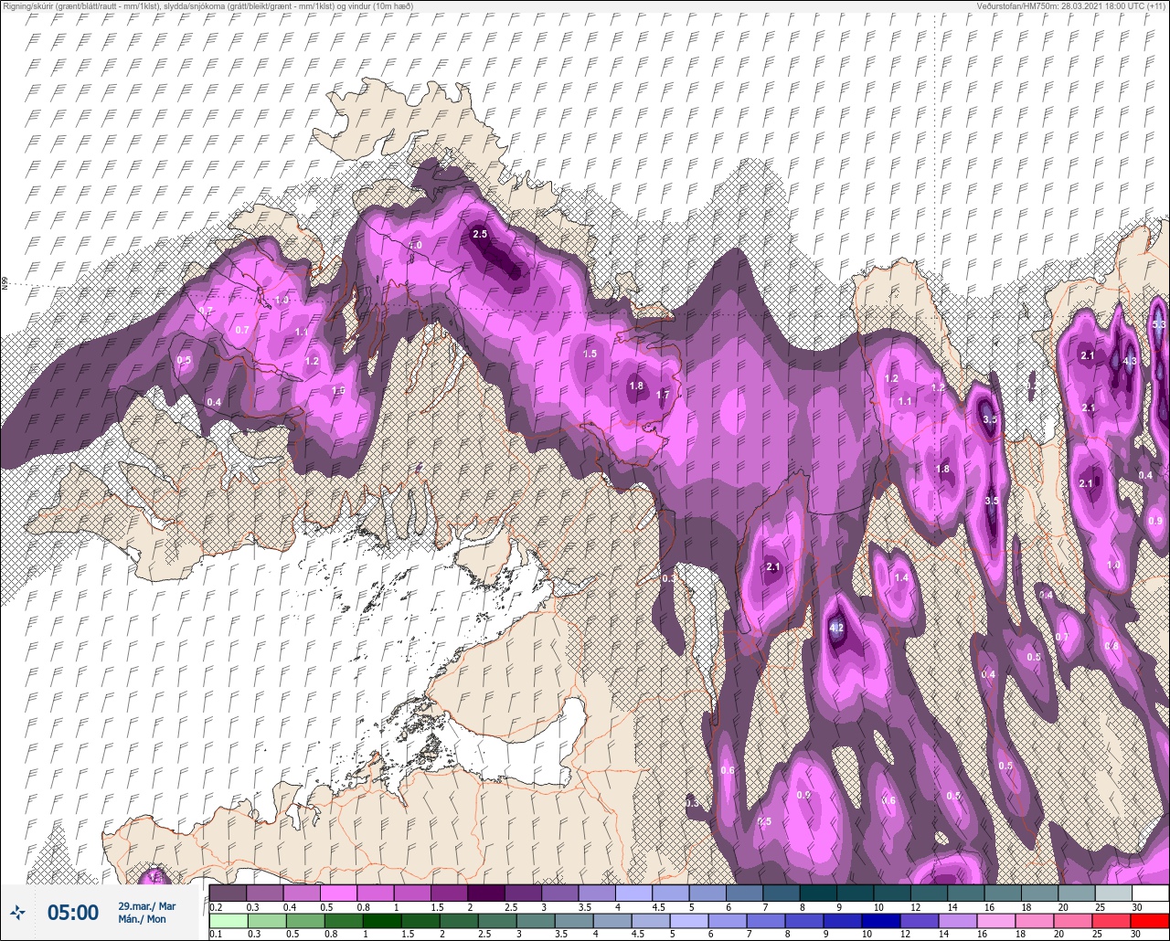Click the compass star icon beside 05:00
The image size is (1170, 941).
[17, 912]
